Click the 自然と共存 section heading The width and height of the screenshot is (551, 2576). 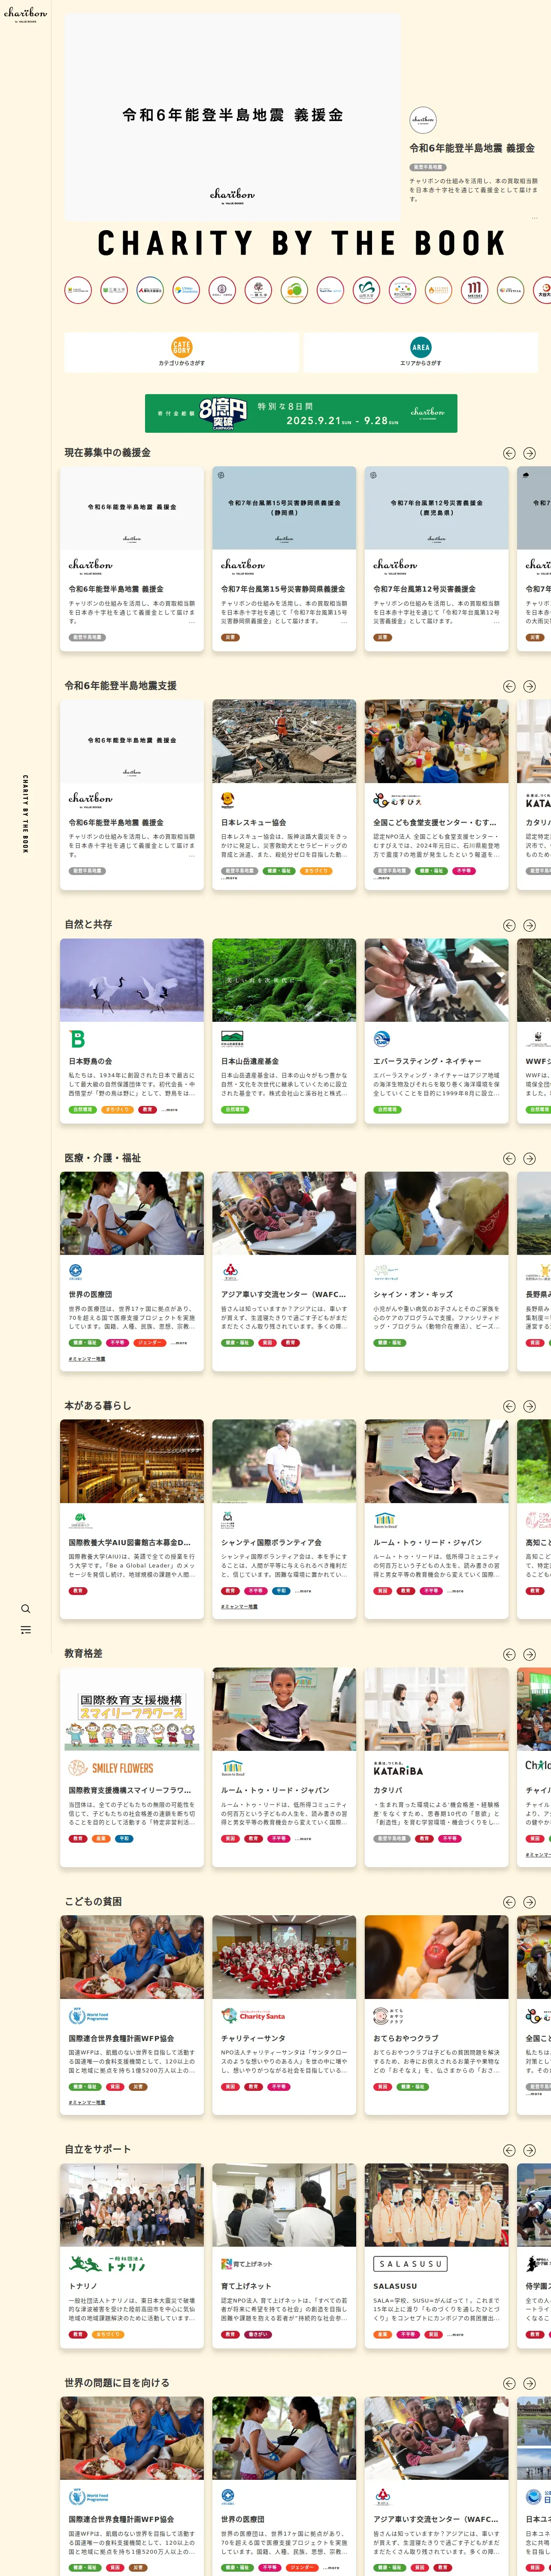click(88, 925)
